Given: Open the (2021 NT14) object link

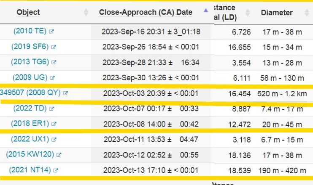Looking at the screenshot, I should 30,170.
